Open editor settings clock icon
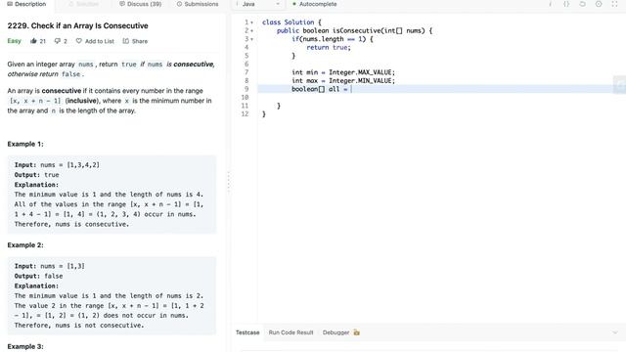This screenshot has height=352, width=626. coord(599,4)
